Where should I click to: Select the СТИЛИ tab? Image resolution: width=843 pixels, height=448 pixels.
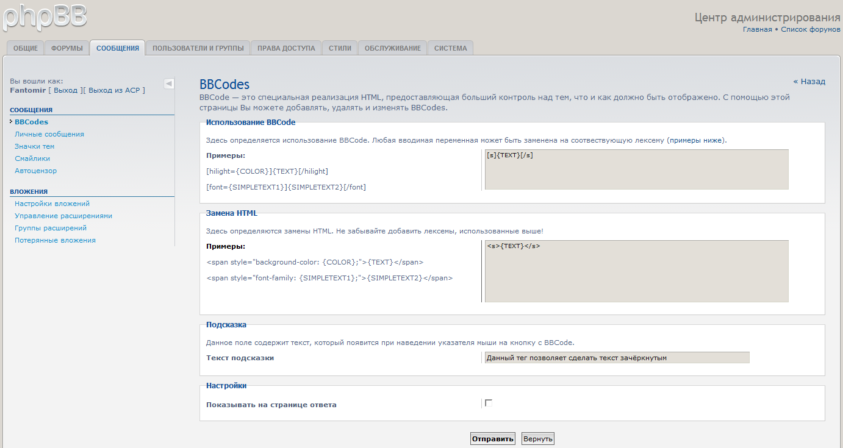[340, 48]
